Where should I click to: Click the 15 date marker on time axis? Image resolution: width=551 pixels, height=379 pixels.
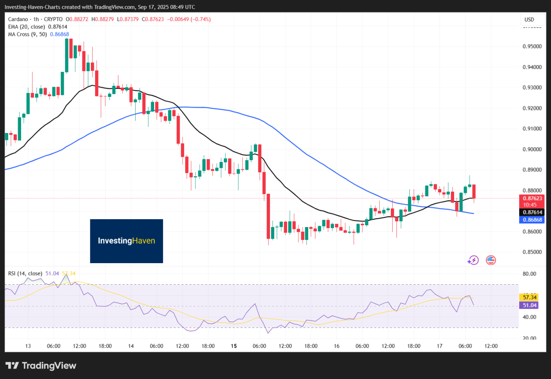233,346
